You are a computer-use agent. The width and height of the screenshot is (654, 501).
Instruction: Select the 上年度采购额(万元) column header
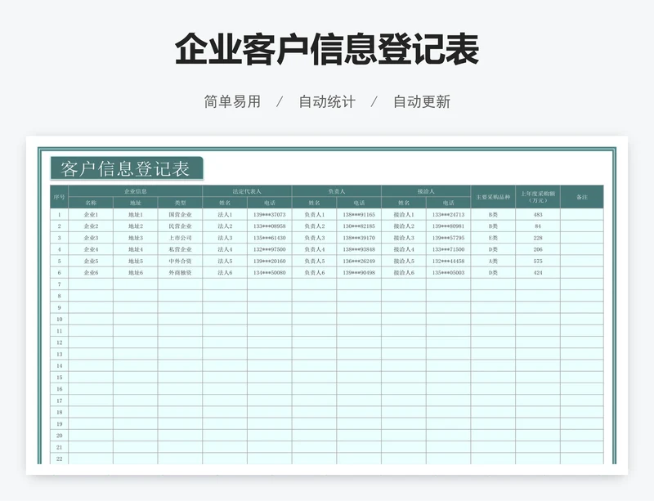tap(538, 197)
